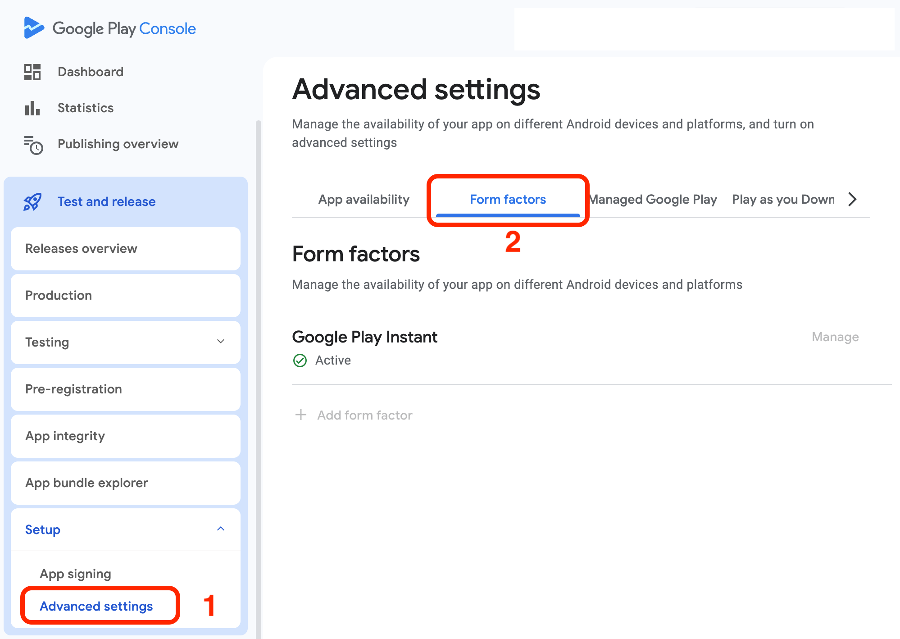Open Publishing overview in the sidebar

pos(118,144)
